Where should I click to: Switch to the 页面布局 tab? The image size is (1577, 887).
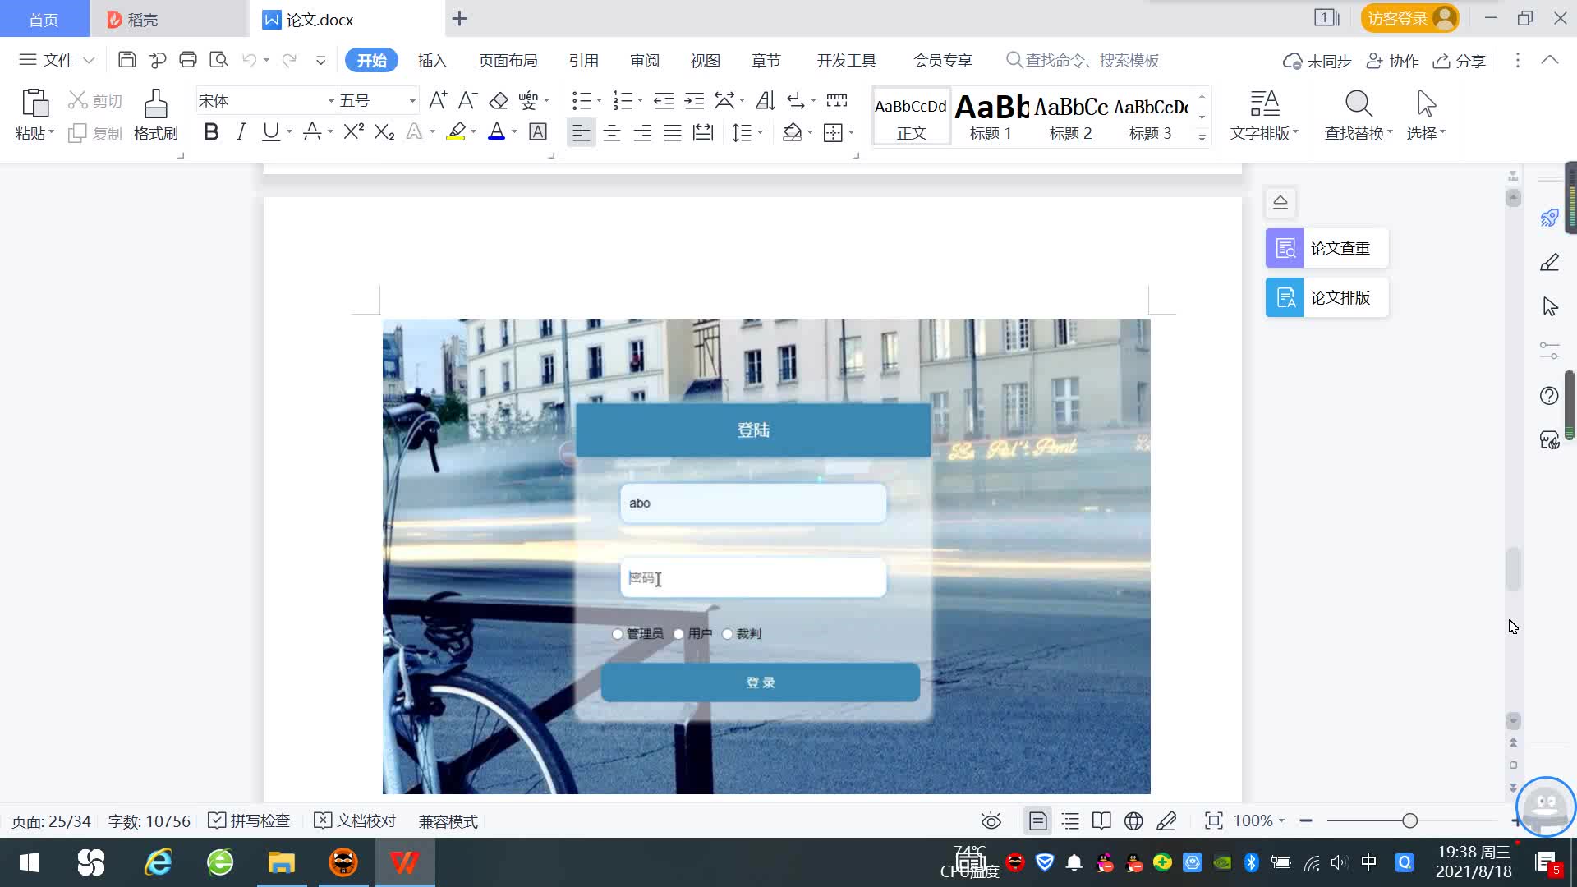pos(508,60)
